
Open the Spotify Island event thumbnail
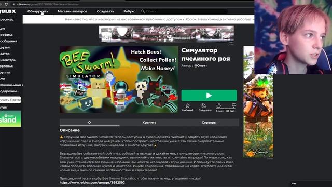[x=10, y=119]
